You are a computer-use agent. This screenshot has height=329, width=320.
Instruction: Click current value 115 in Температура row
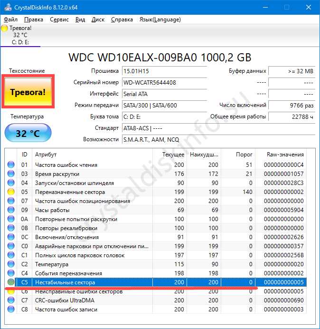[x=179, y=264]
